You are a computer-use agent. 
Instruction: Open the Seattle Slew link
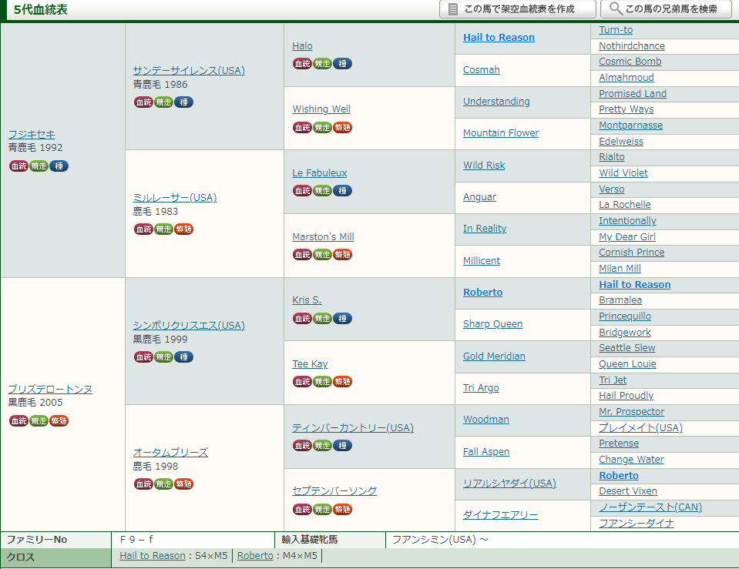(627, 348)
